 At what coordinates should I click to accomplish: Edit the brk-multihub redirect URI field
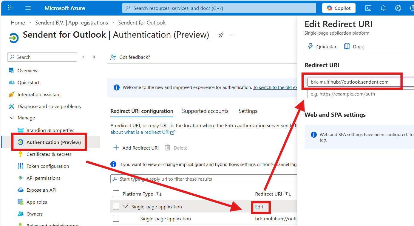point(361,82)
